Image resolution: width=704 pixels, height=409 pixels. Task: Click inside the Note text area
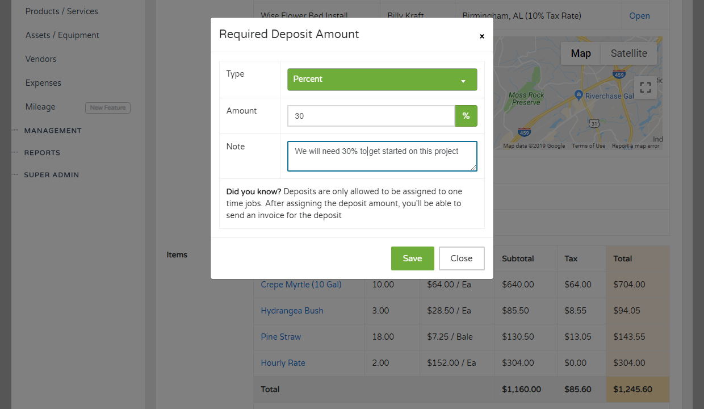click(x=382, y=156)
